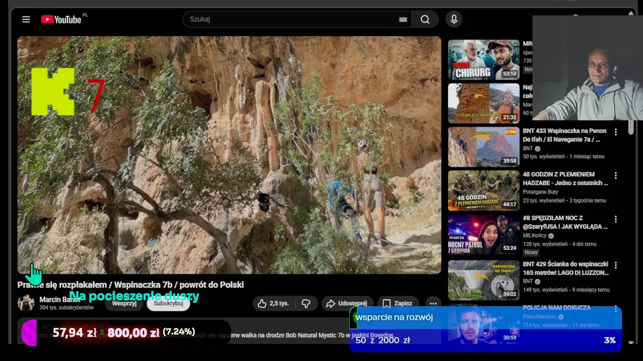The width and height of the screenshot is (643, 361).
Task: Click the Potargane Buty channel name
Action: (541, 192)
